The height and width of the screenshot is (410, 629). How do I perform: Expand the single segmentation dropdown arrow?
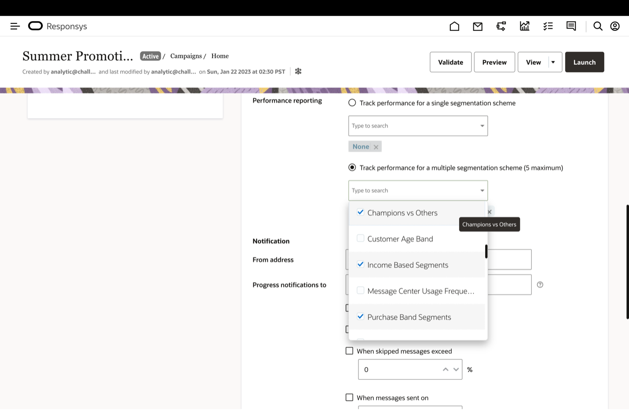click(482, 126)
